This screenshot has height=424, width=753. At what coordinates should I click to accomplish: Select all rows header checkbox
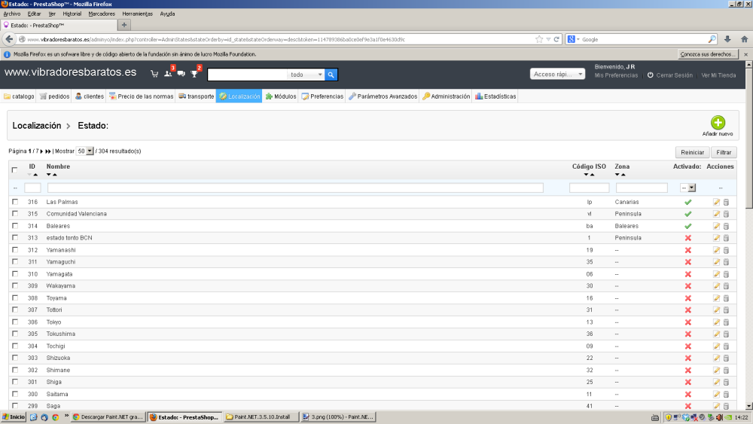pos(14,170)
